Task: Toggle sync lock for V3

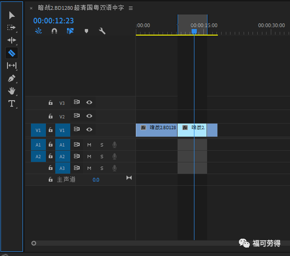Action: 76,102
